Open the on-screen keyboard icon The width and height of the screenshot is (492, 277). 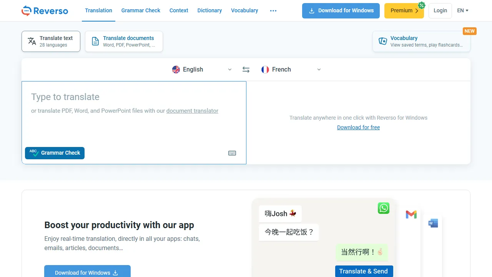(x=232, y=153)
